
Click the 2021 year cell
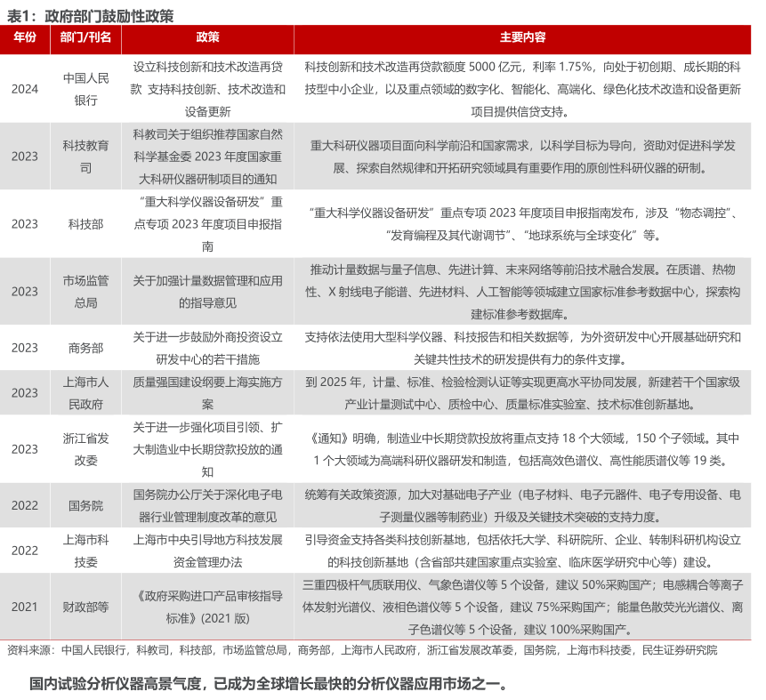tap(24, 607)
